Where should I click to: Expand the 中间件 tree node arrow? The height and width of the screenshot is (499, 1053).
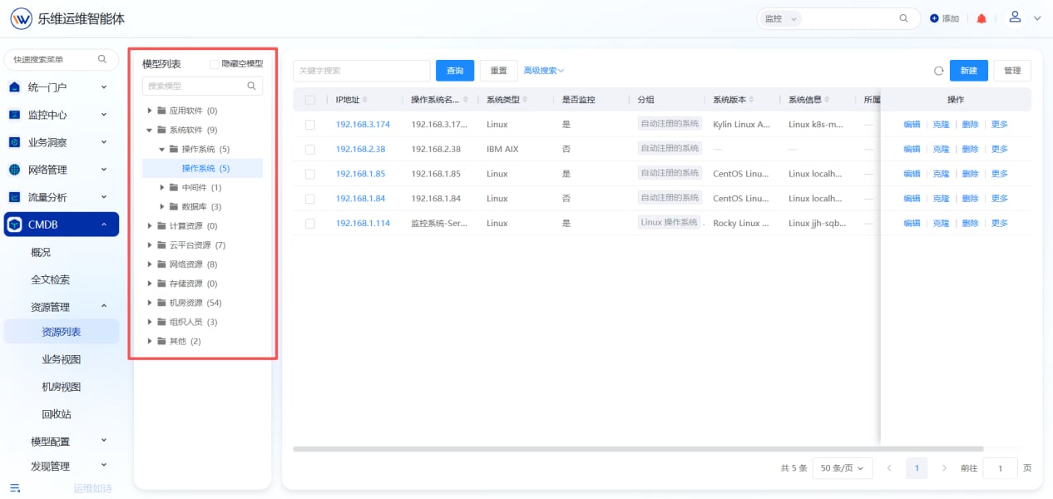pos(162,188)
